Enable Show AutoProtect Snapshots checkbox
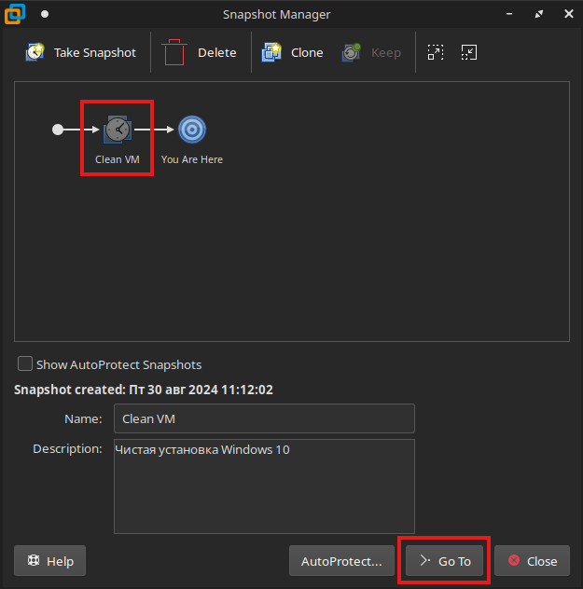Screen dimensions: 583x589 26,364
